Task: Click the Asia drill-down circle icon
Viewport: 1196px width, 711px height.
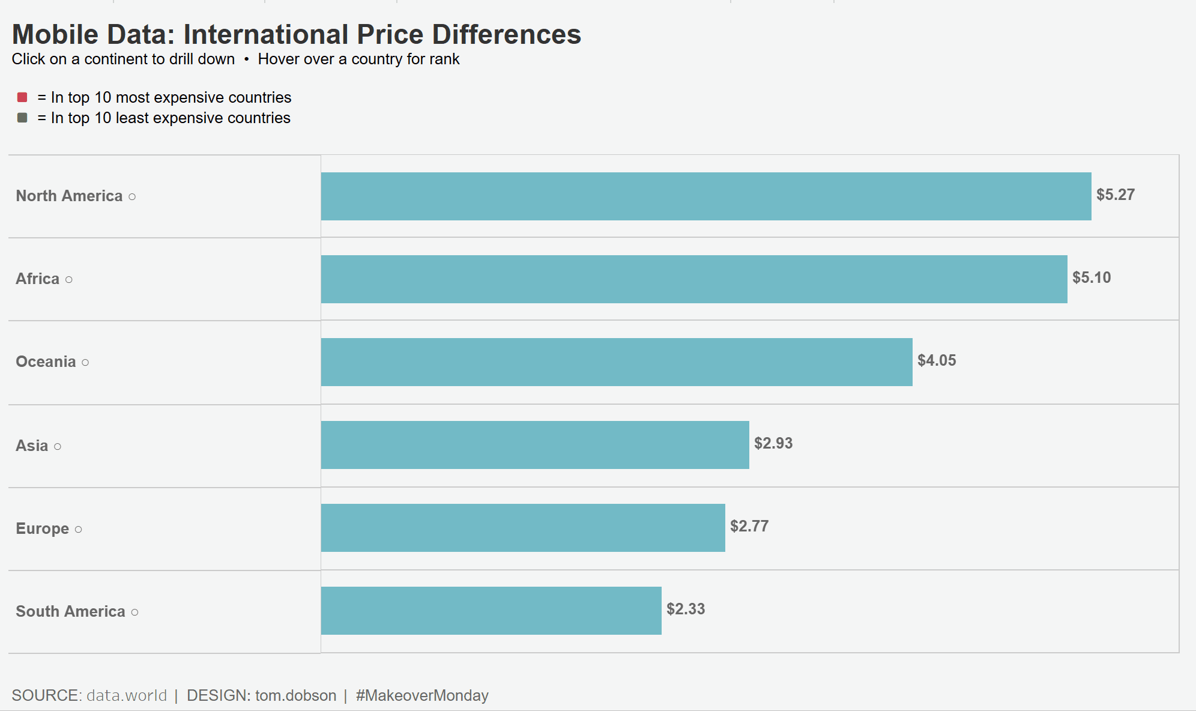Action: coord(58,447)
